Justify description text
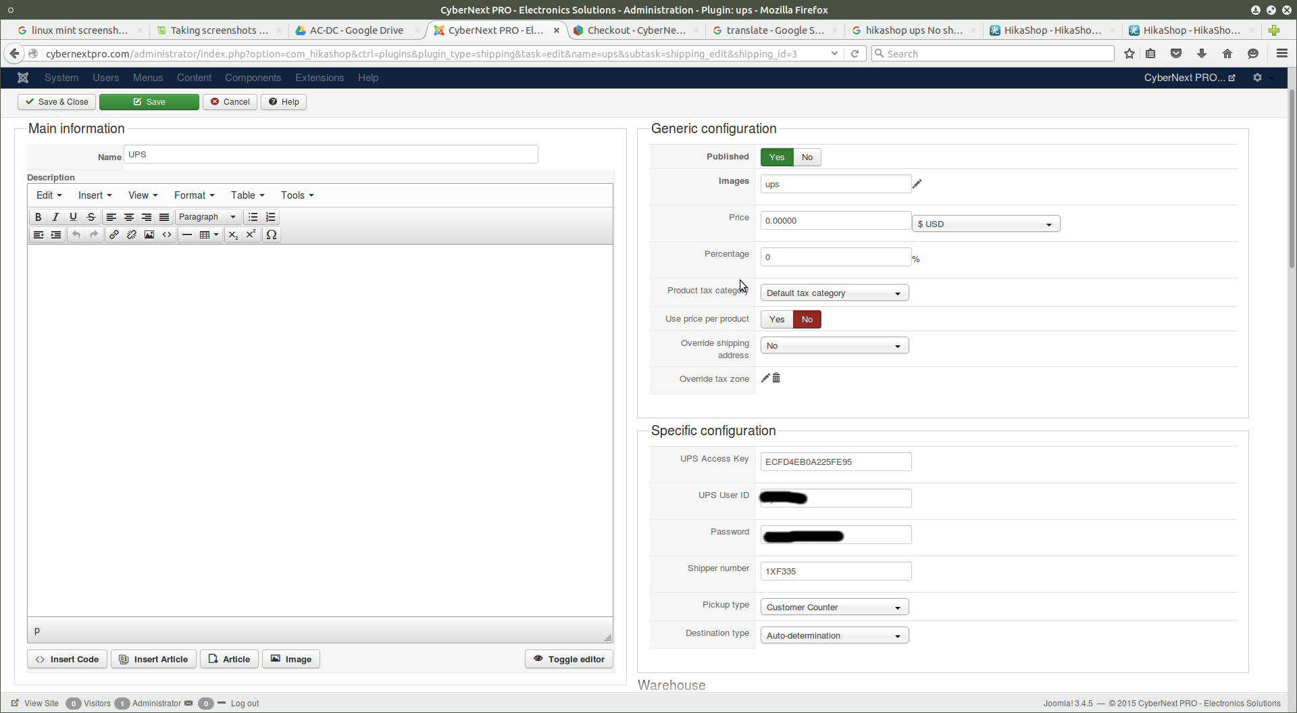This screenshot has width=1297, height=713. [164, 217]
